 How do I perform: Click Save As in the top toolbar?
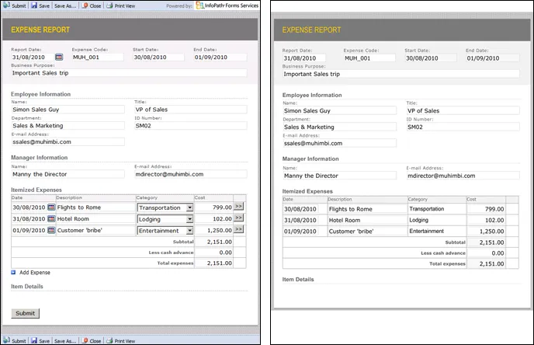click(x=64, y=5)
